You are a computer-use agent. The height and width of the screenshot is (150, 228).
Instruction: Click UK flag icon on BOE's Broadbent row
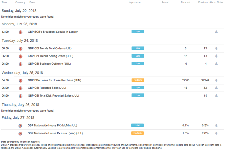pos(20,32)
